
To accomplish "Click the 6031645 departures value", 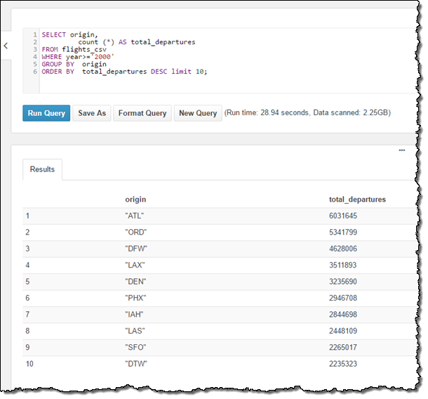I will point(343,216).
